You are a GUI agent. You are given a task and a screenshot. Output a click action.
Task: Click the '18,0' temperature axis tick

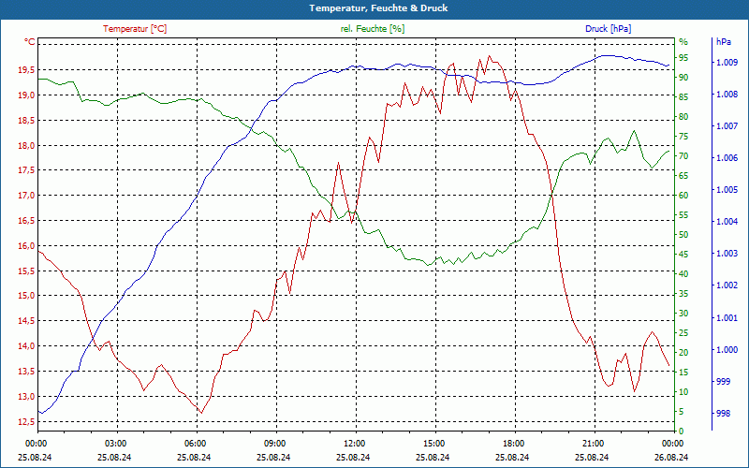26,146
